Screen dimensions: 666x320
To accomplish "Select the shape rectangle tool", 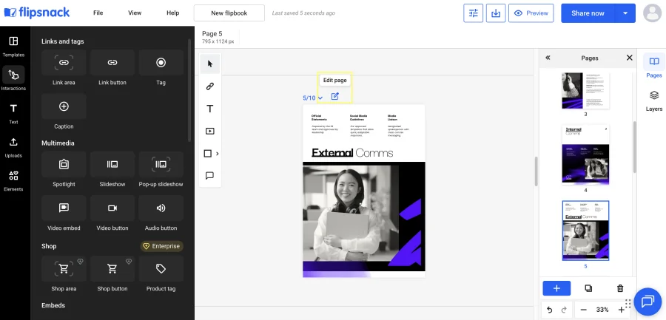I will click(208, 154).
